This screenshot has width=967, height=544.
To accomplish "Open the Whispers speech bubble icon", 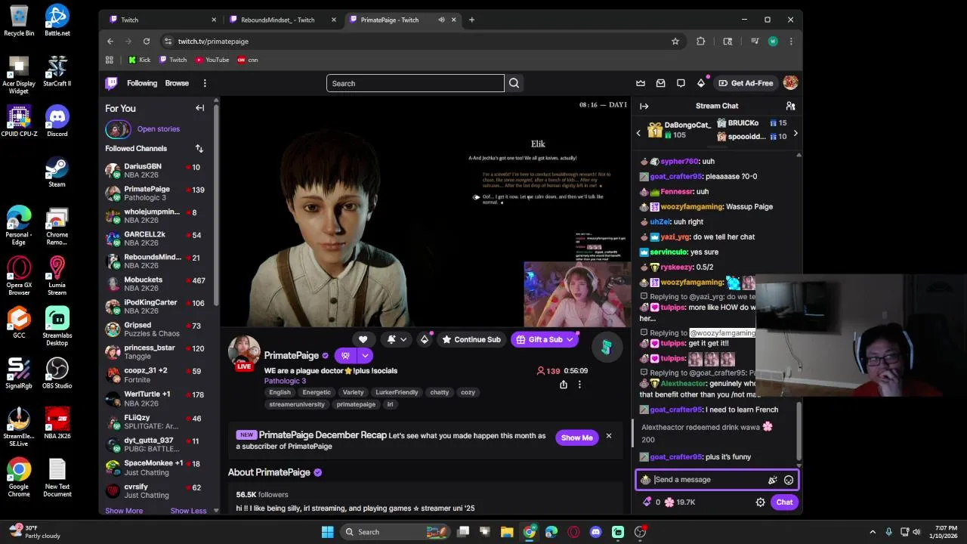I will click(x=681, y=83).
